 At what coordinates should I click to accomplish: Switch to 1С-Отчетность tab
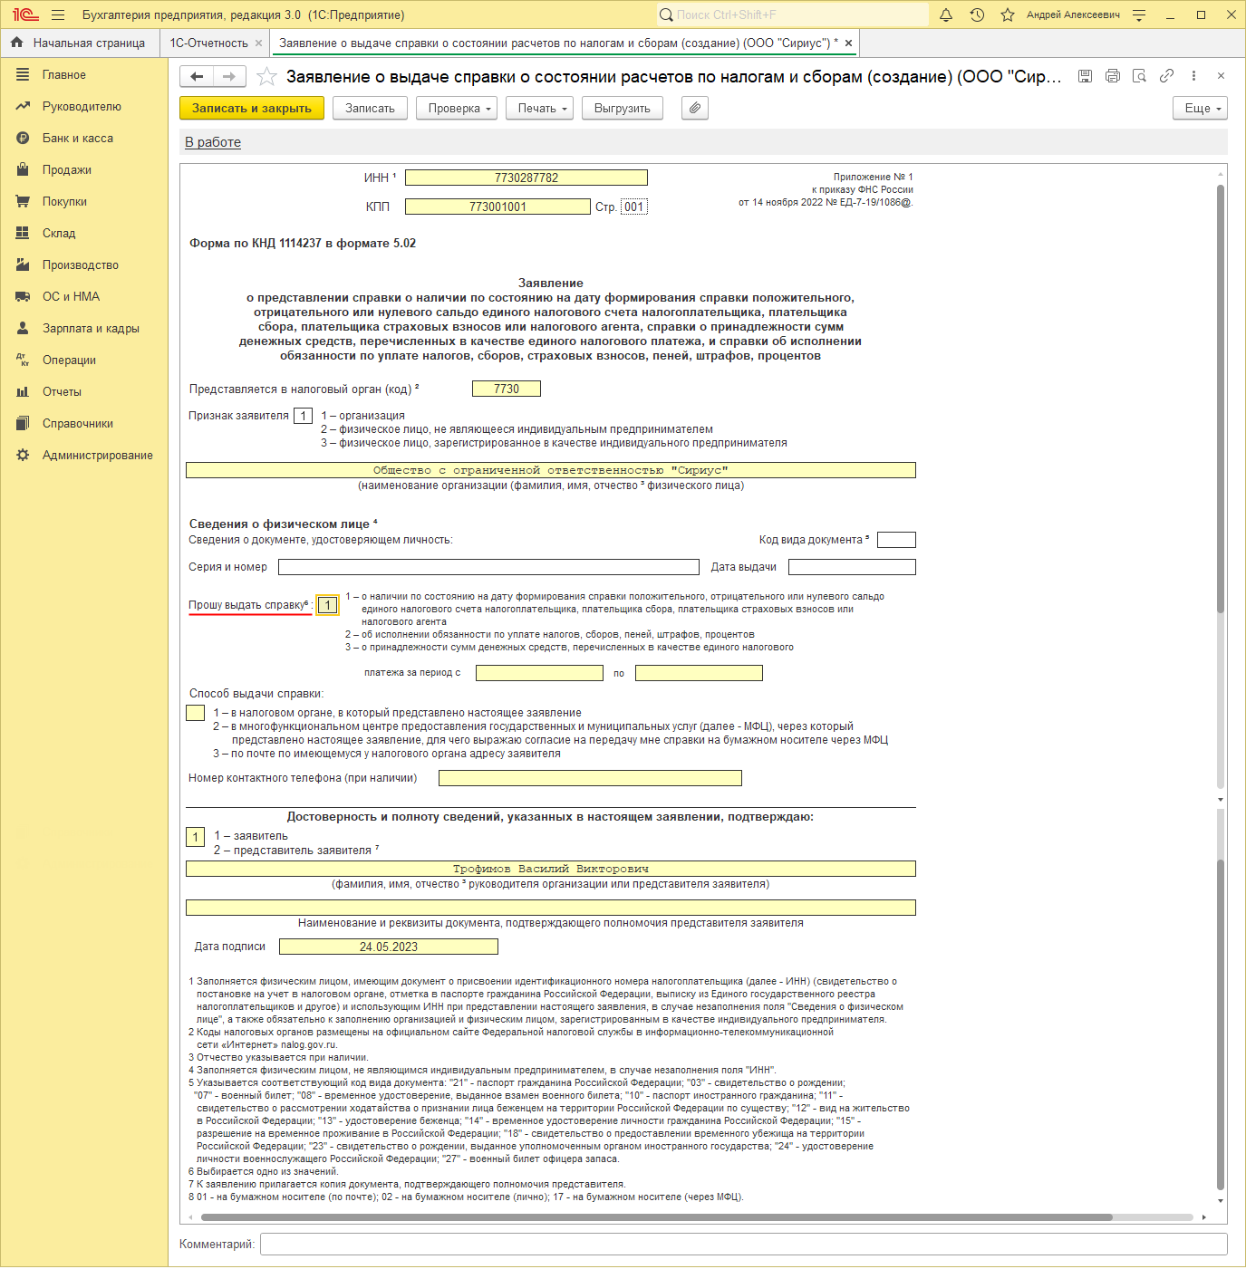208,43
